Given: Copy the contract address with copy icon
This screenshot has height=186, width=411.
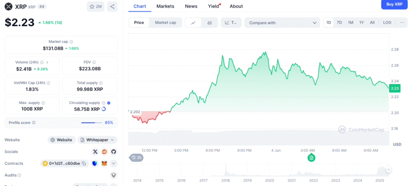Looking at the screenshot, I should coord(84,164).
